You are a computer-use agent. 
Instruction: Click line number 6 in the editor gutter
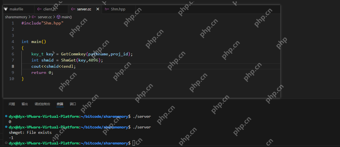coord(13,54)
